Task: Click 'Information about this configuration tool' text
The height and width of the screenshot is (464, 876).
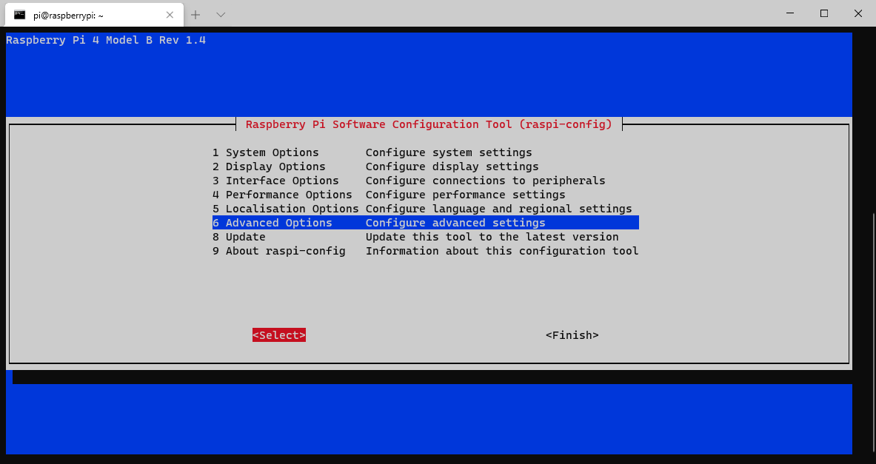Action: coord(502,251)
